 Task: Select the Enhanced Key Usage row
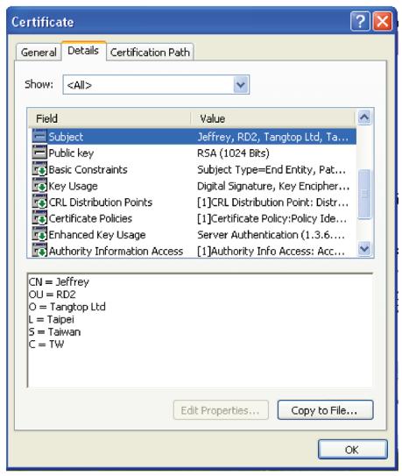[194, 235]
